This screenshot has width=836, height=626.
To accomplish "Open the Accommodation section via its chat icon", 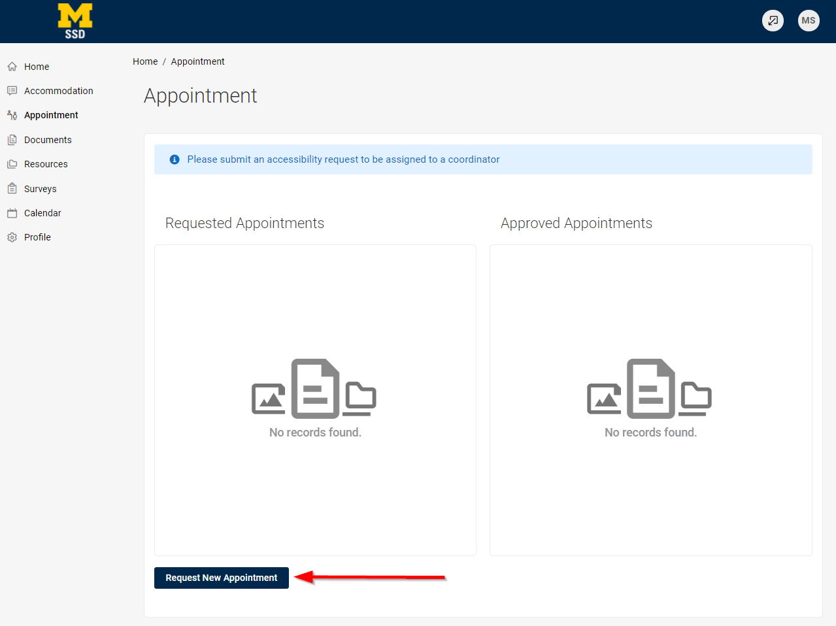I will pyautogui.click(x=11, y=90).
